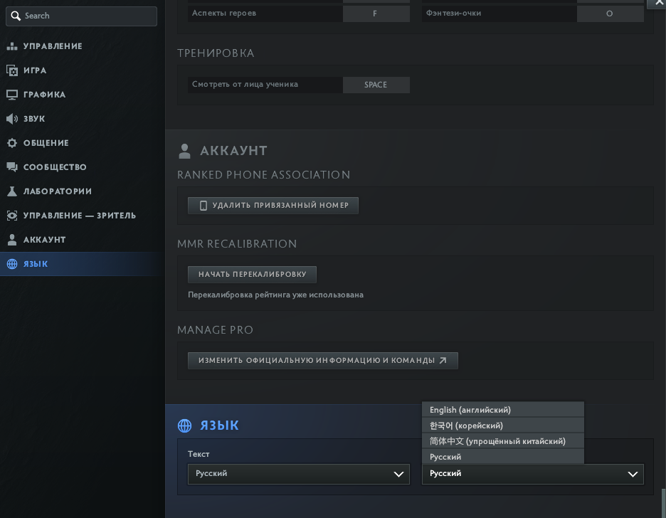Click the Общение gear icon in sidebar
This screenshot has width=666, height=518.
11,143
